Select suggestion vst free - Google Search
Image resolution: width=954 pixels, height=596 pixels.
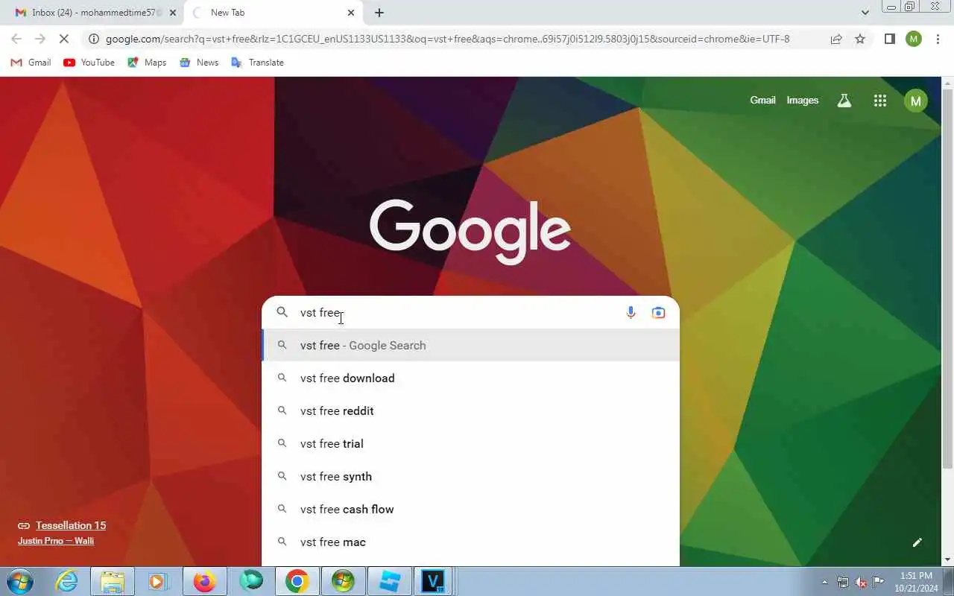(x=470, y=346)
